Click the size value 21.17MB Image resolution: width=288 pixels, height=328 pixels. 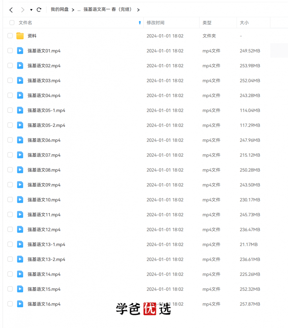pyautogui.click(x=249, y=244)
